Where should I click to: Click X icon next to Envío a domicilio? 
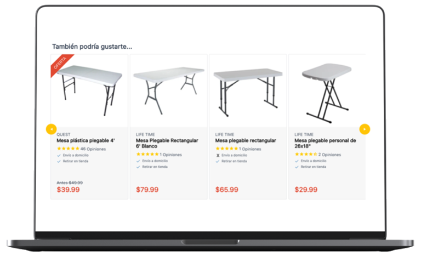[218, 155]
